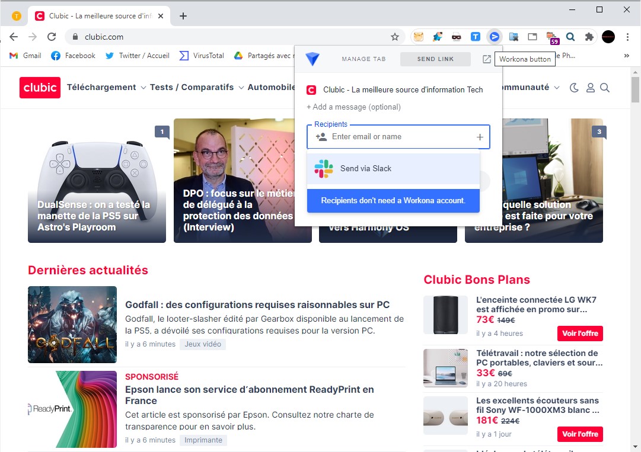The height and width of the screenshot is (452, 641).
Task: Click the page vertical scrollbar thumb
Action: [x=635, y=89]
